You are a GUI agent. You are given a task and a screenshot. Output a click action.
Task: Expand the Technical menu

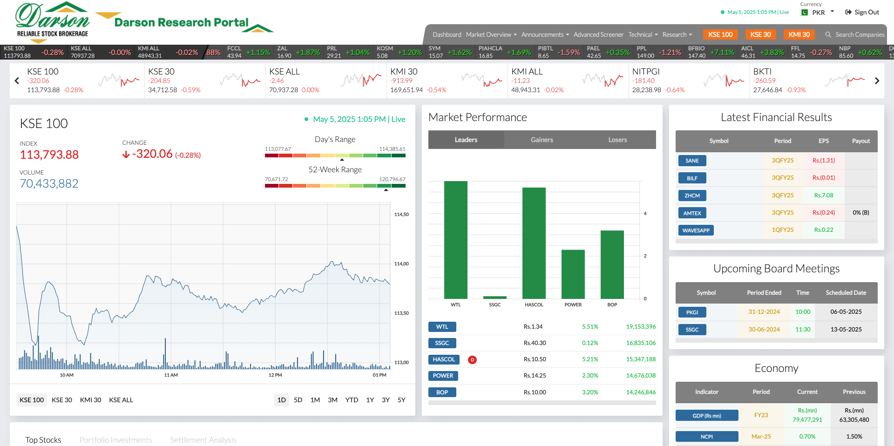[x=643, y=34]
